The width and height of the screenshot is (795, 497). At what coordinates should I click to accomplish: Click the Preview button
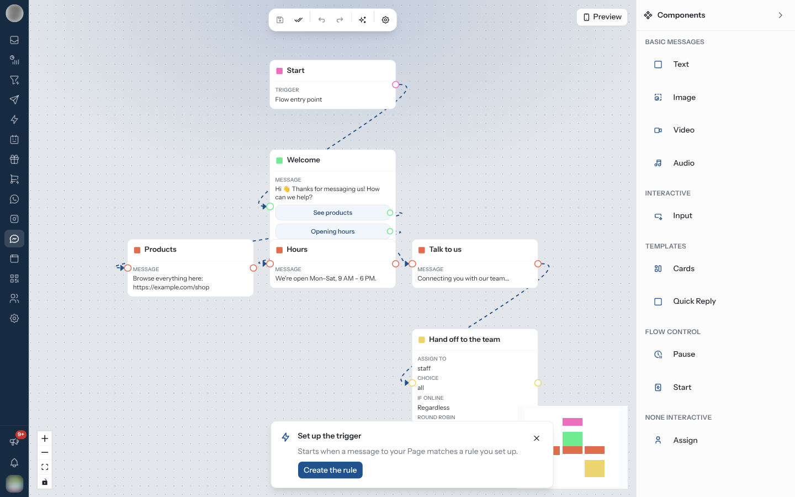click(602, 17)
